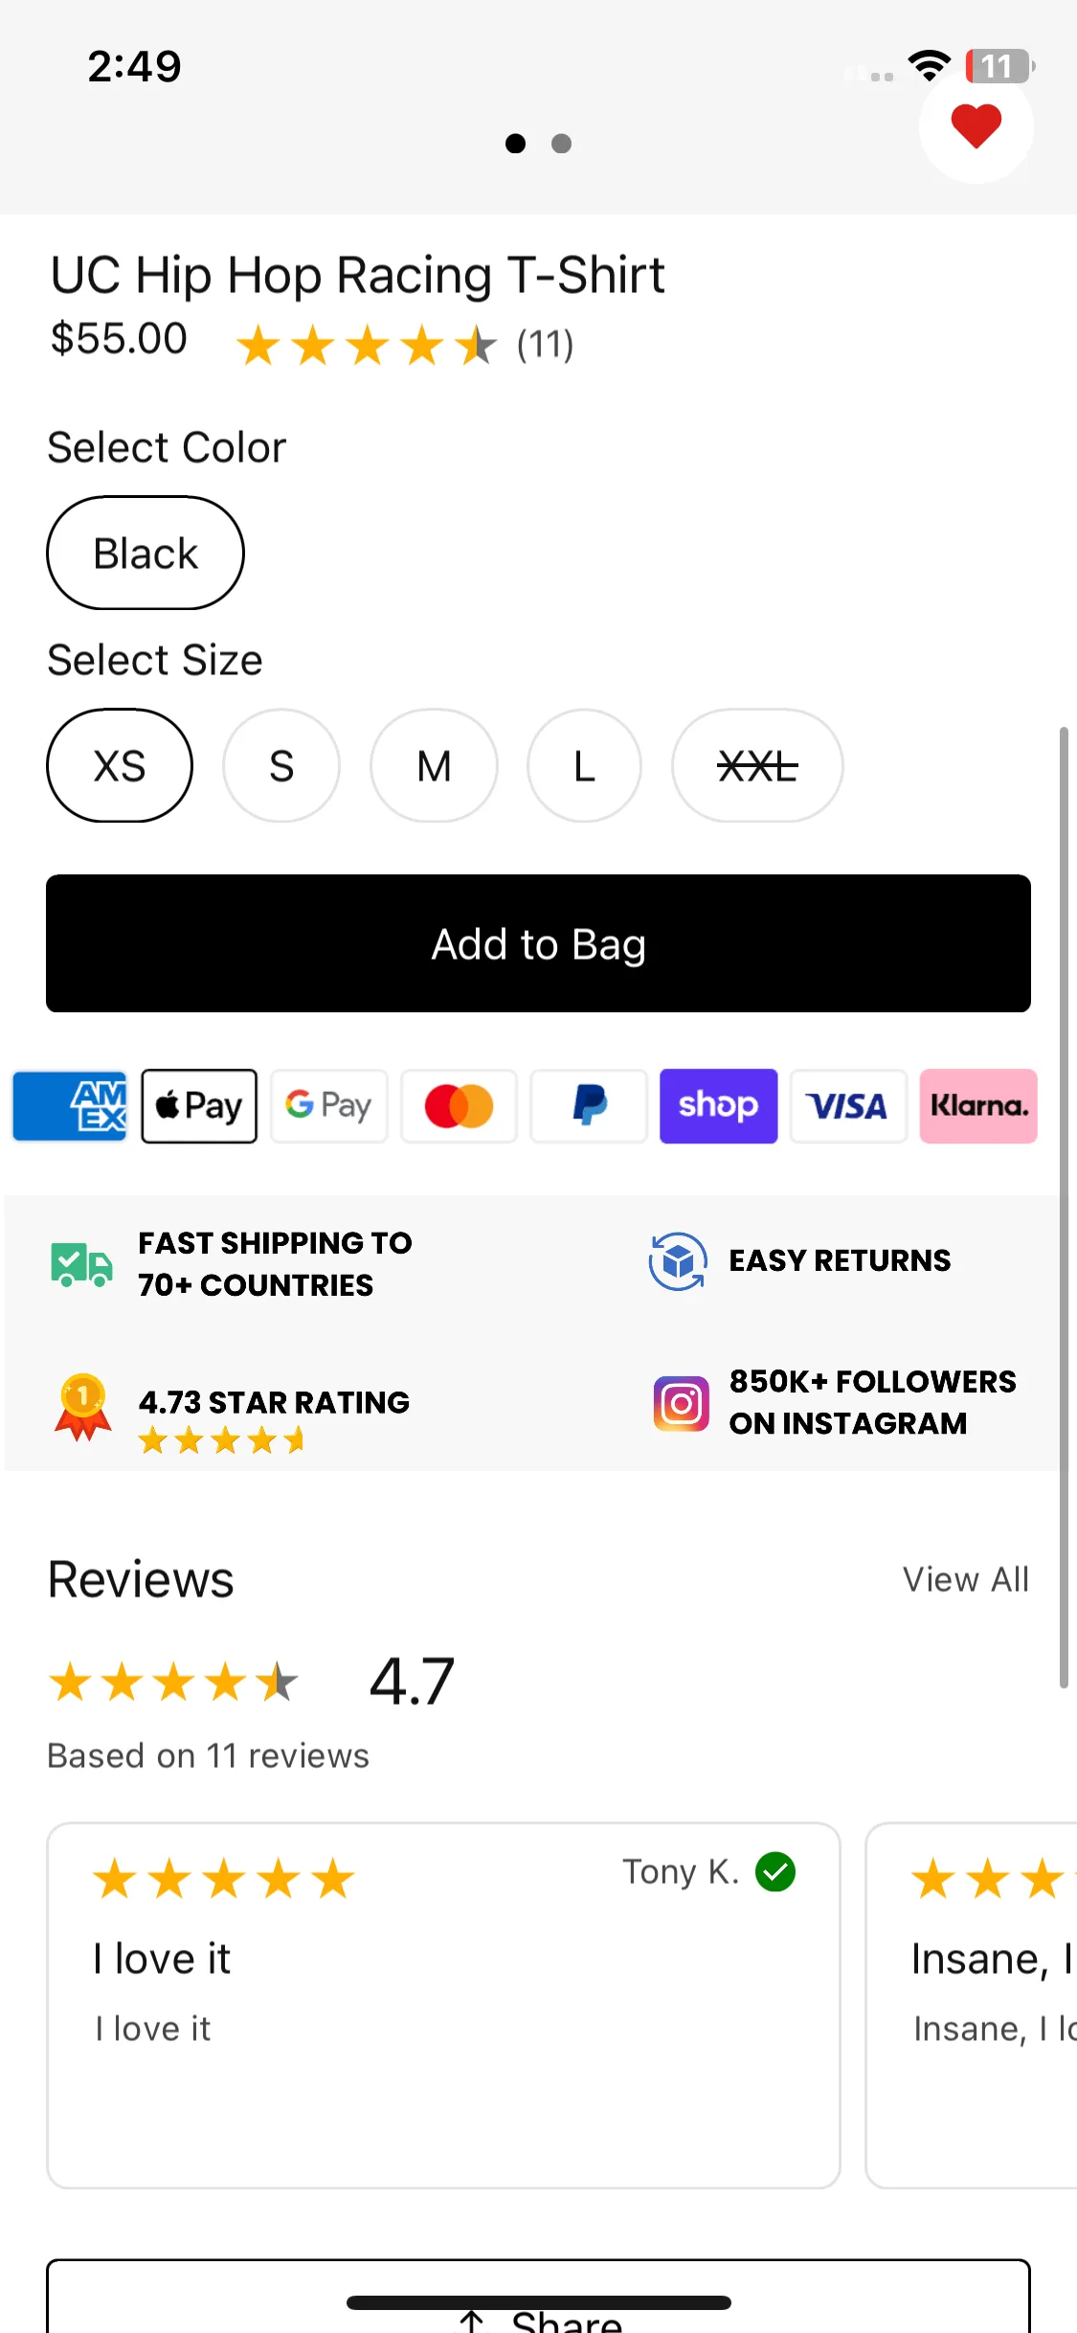Select size S
The width and height of the screenshot is (1077, 2333).
[281, 765]
